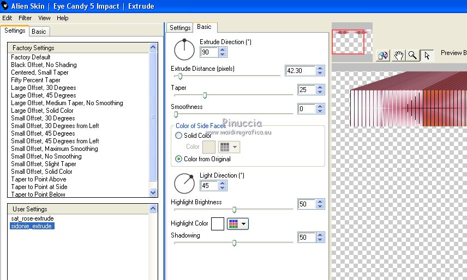Click the navigator thumbnail preview
Viewport: 467px width, 280px height.
[x=352, y=41]
